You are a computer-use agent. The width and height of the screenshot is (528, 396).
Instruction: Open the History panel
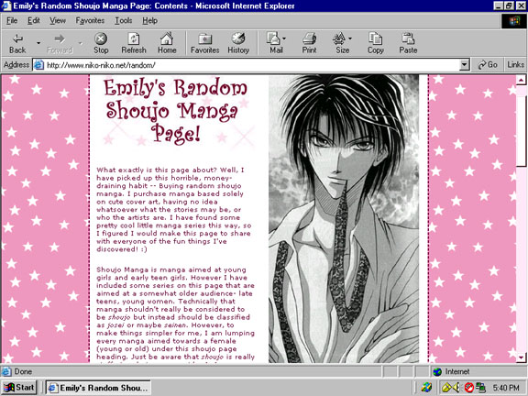[238, 43]
